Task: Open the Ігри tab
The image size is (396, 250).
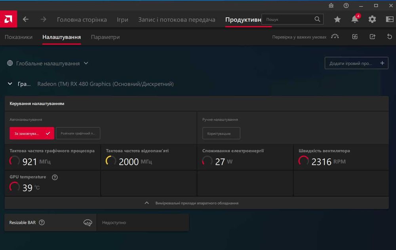Action: (122, 19)
